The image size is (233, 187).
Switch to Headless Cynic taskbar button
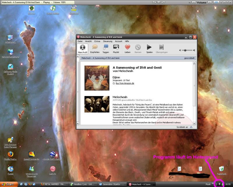point(83,184)
